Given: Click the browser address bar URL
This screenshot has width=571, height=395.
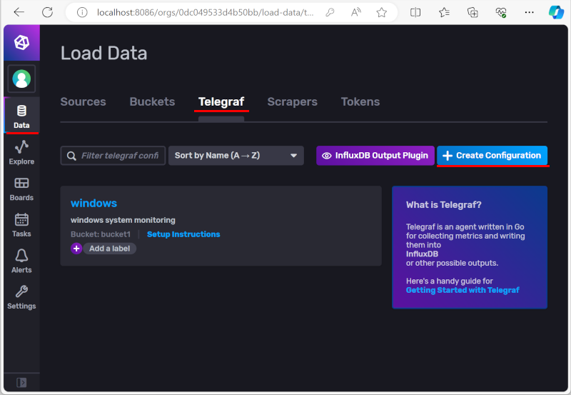Looking at the screenshot, I should click(x=205, y=12).
